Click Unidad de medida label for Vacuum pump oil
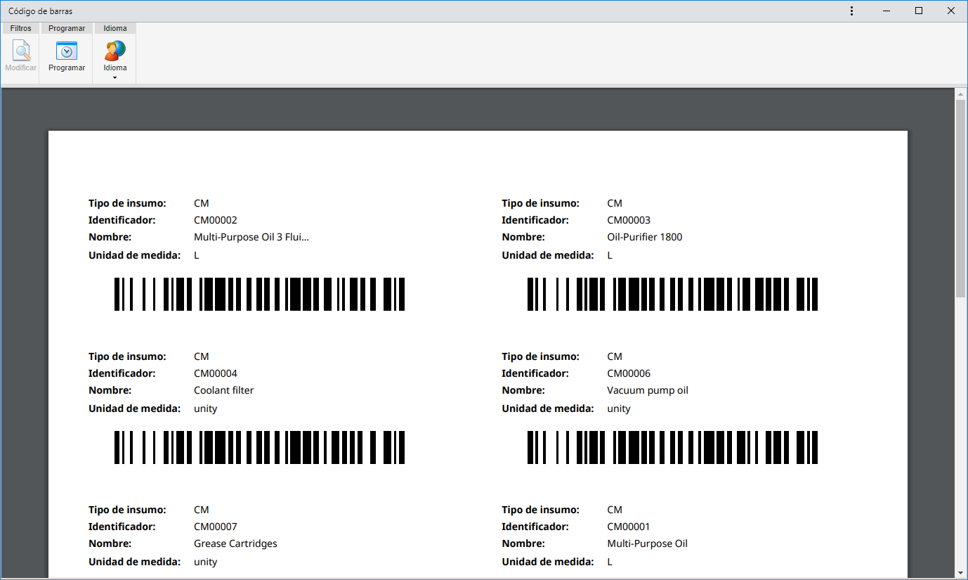Screen dimensions: 968x580 [548, 408]
